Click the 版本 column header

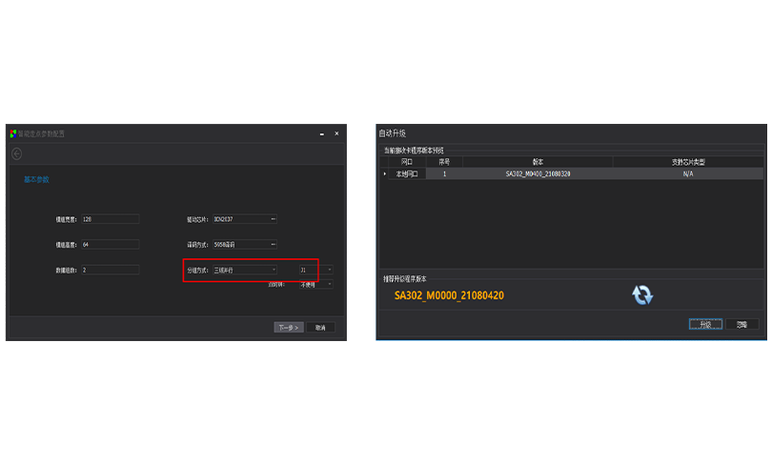[537, 162]
